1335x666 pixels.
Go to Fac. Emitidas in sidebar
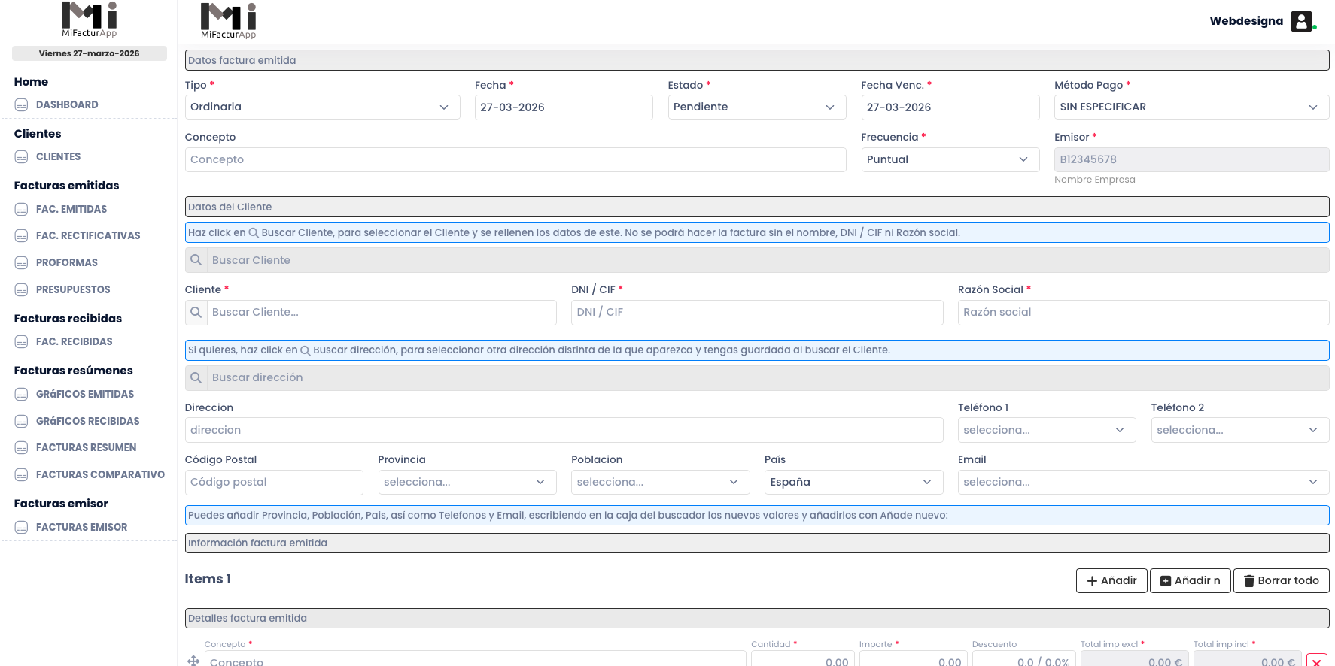tap(71, 210)
